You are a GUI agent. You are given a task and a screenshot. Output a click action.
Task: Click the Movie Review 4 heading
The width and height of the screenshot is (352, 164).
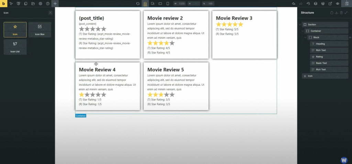pos(97,70)
